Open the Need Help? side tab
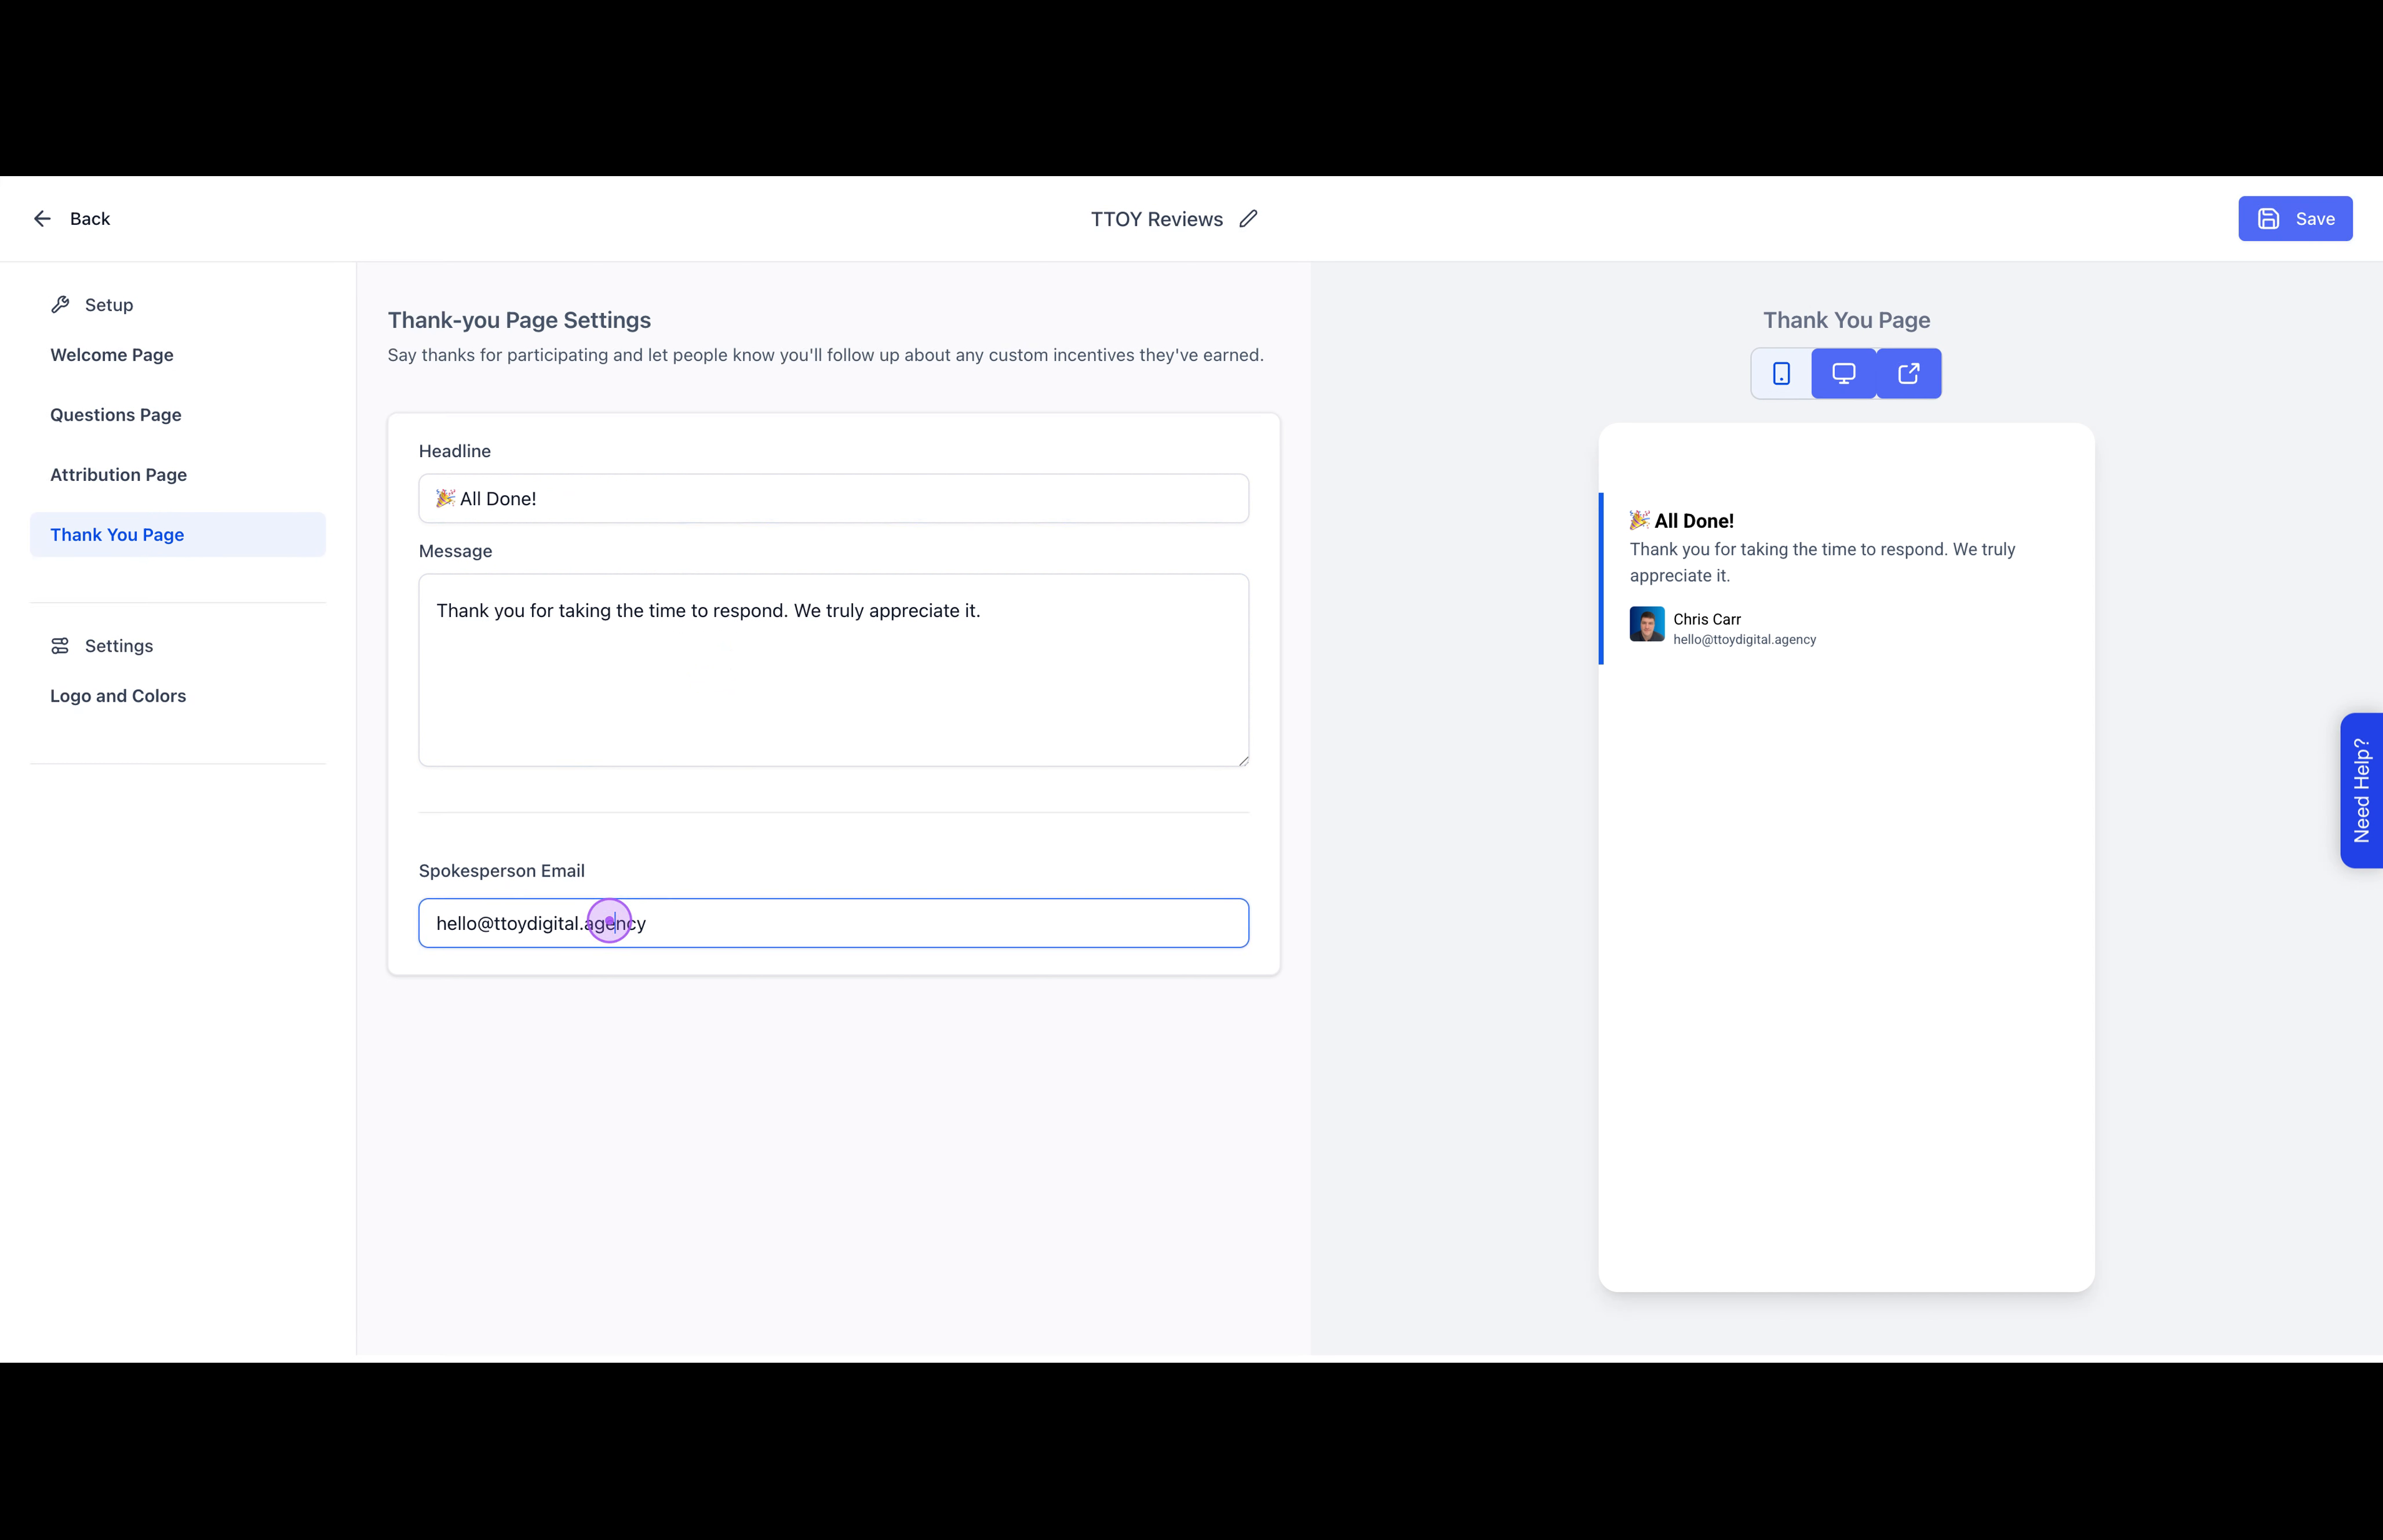Viewport: 2383px width, 1540px height. (2362, 790)
